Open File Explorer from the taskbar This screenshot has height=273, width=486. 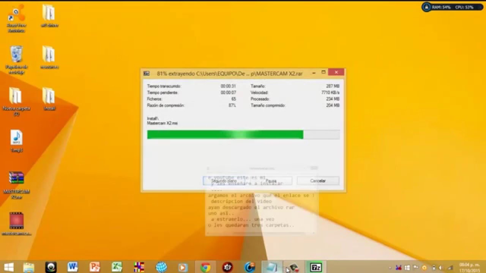coord(29,267)
